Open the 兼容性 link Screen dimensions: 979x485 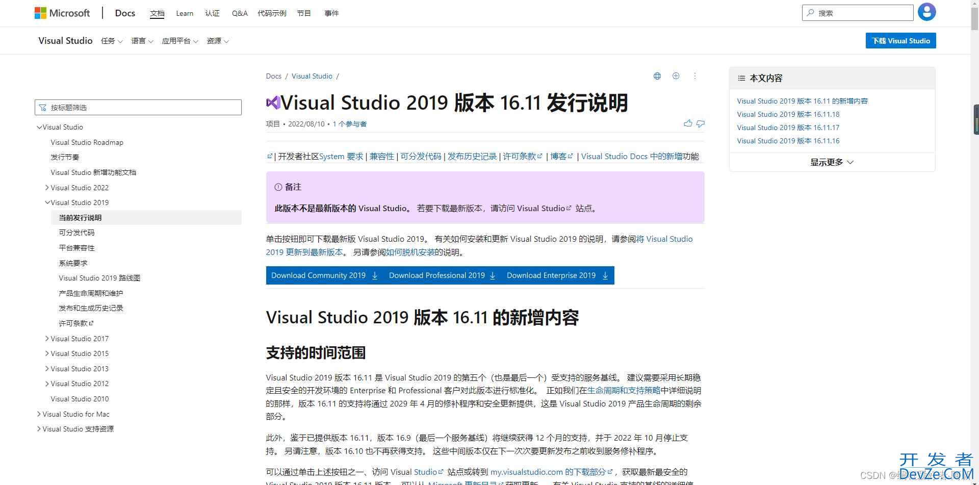tap(382, 156)
